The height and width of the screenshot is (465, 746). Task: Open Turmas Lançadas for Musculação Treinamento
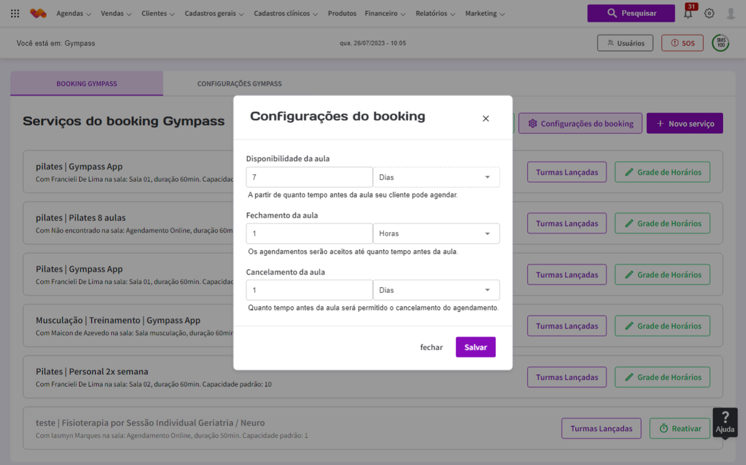pyautogui.click(x=567, y=326)
